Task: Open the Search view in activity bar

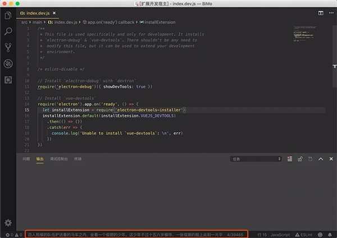Action: click(x=8, y=31)
